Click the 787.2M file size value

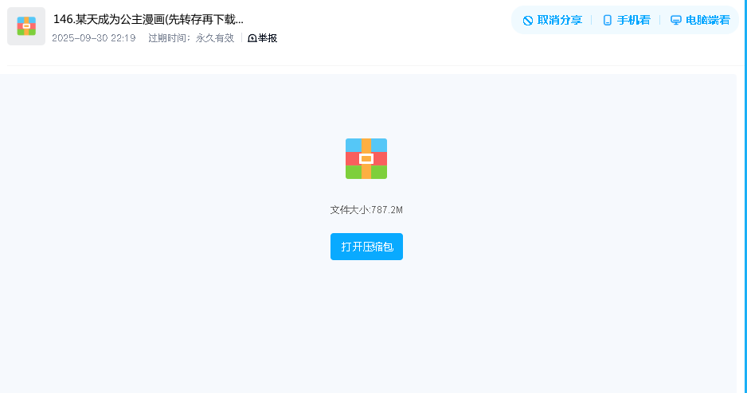point(387,210)
